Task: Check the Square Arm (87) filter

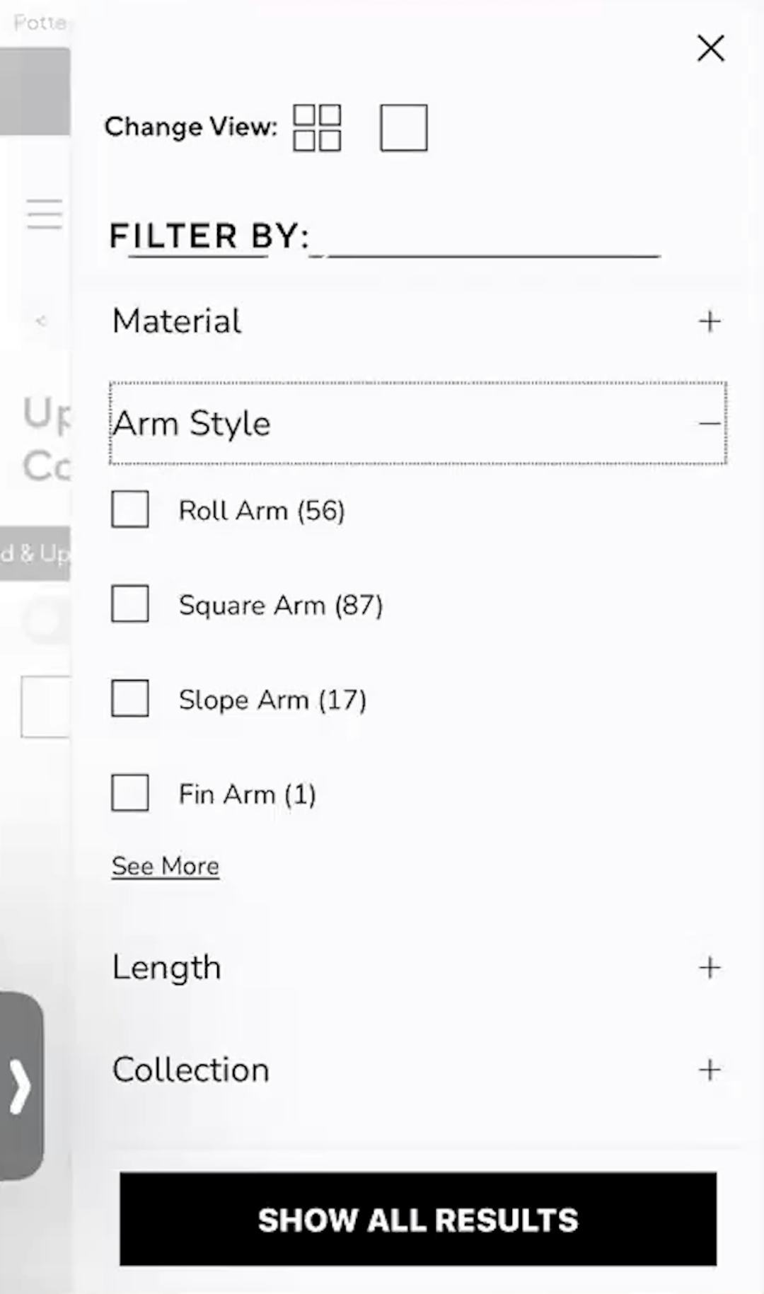Action: tap(129, 603)
